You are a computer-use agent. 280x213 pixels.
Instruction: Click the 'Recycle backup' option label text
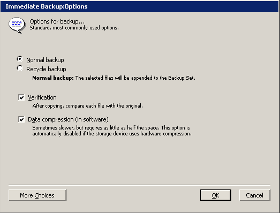(x=46, y=69)
